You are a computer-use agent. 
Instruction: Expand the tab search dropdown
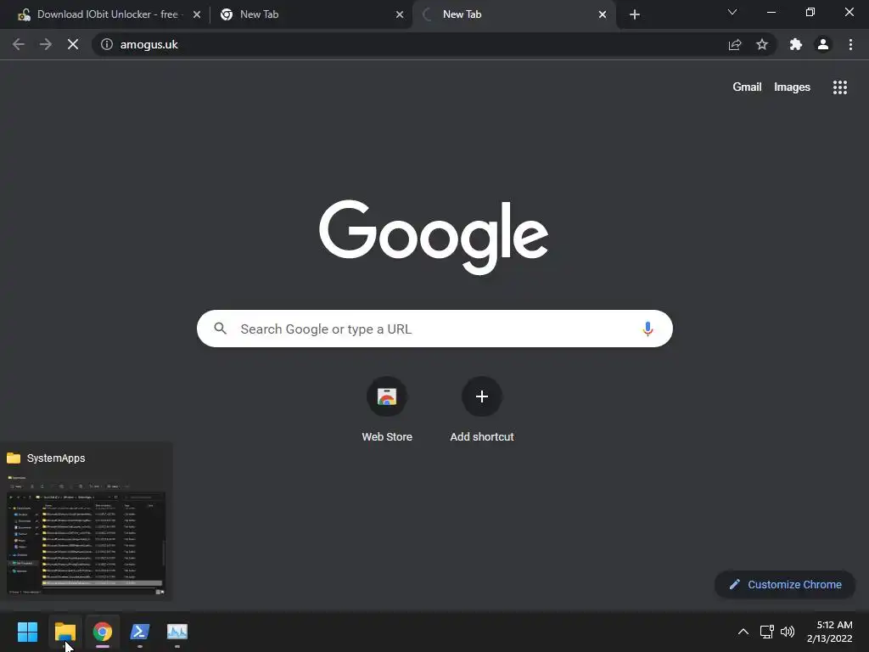click(732, 12)
